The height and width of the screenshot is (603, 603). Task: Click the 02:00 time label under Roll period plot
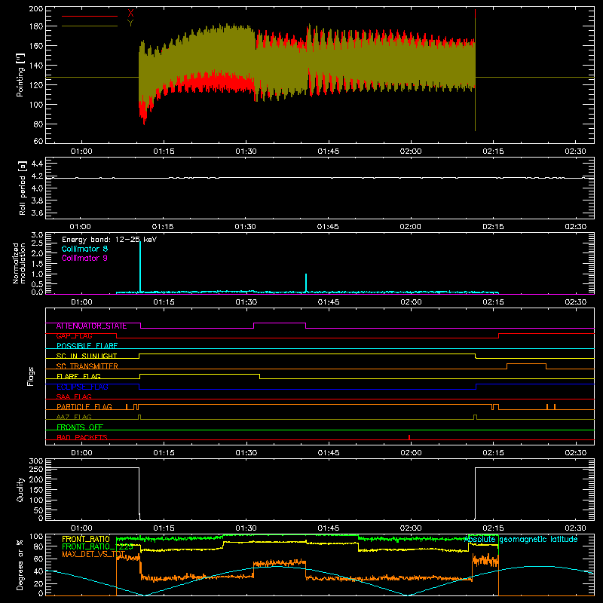click(410, 227)
